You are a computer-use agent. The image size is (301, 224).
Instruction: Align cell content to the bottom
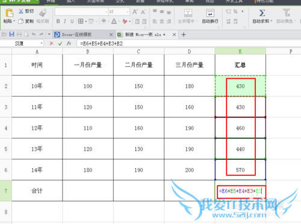click(169, 13)
